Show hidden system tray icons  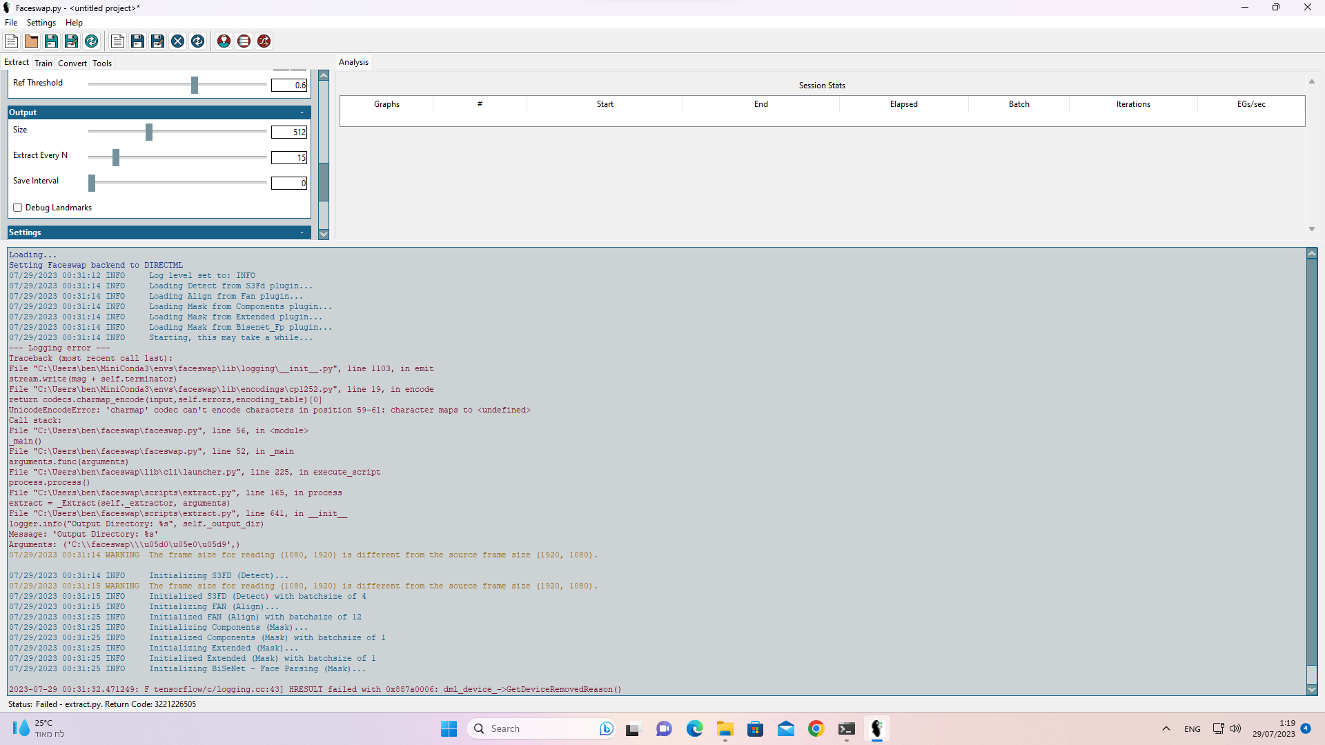coord(1166,728)
